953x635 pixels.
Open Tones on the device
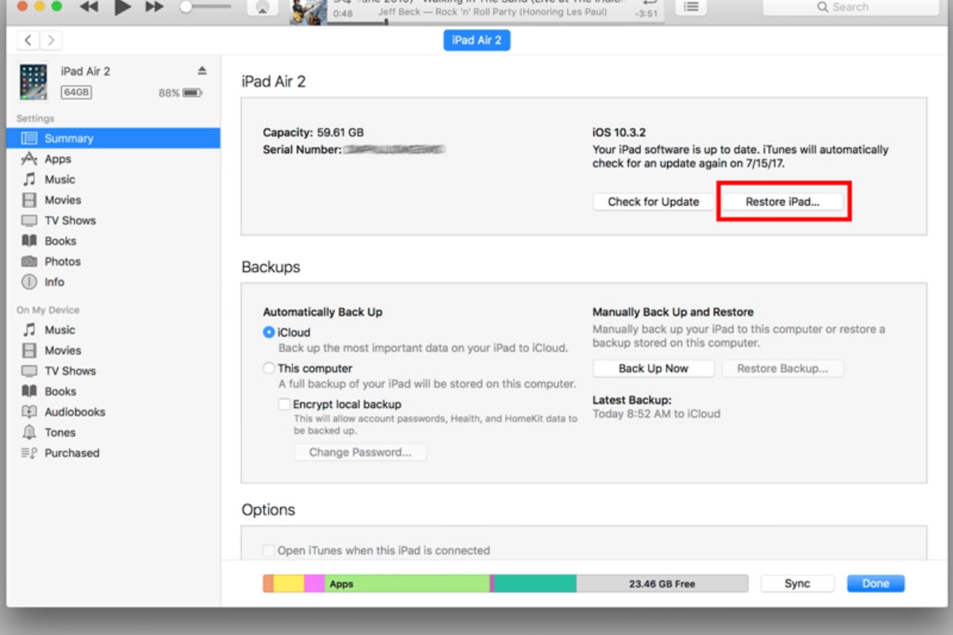[60, 432]
